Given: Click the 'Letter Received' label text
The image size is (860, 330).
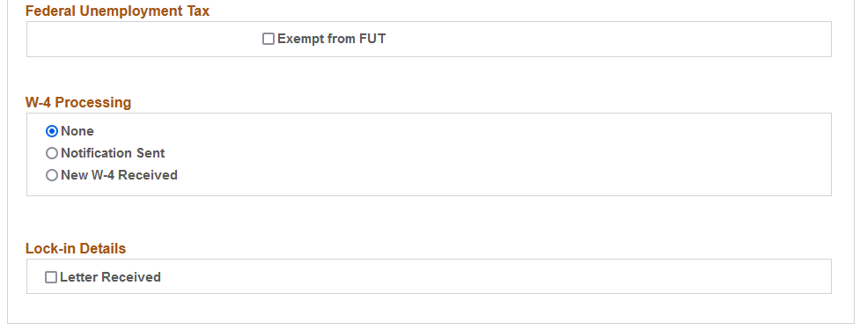Looking at the screenshot, I should (x=110, y=277).
